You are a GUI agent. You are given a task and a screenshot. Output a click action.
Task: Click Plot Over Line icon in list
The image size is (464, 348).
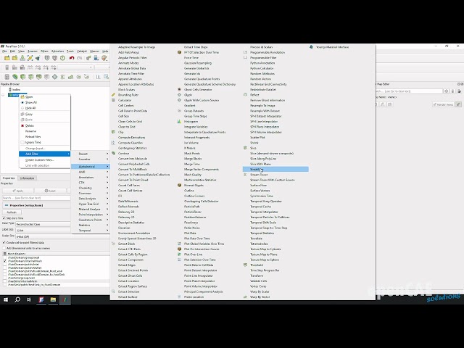click(179, 254)
